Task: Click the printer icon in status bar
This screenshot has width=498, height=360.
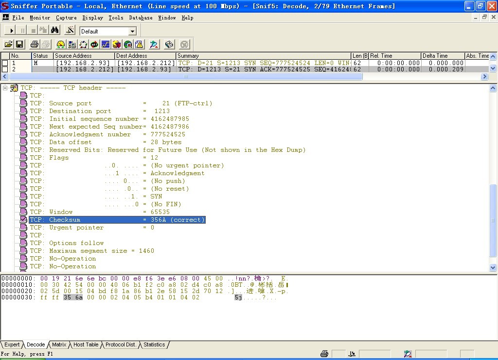Action: click(324, 354)
